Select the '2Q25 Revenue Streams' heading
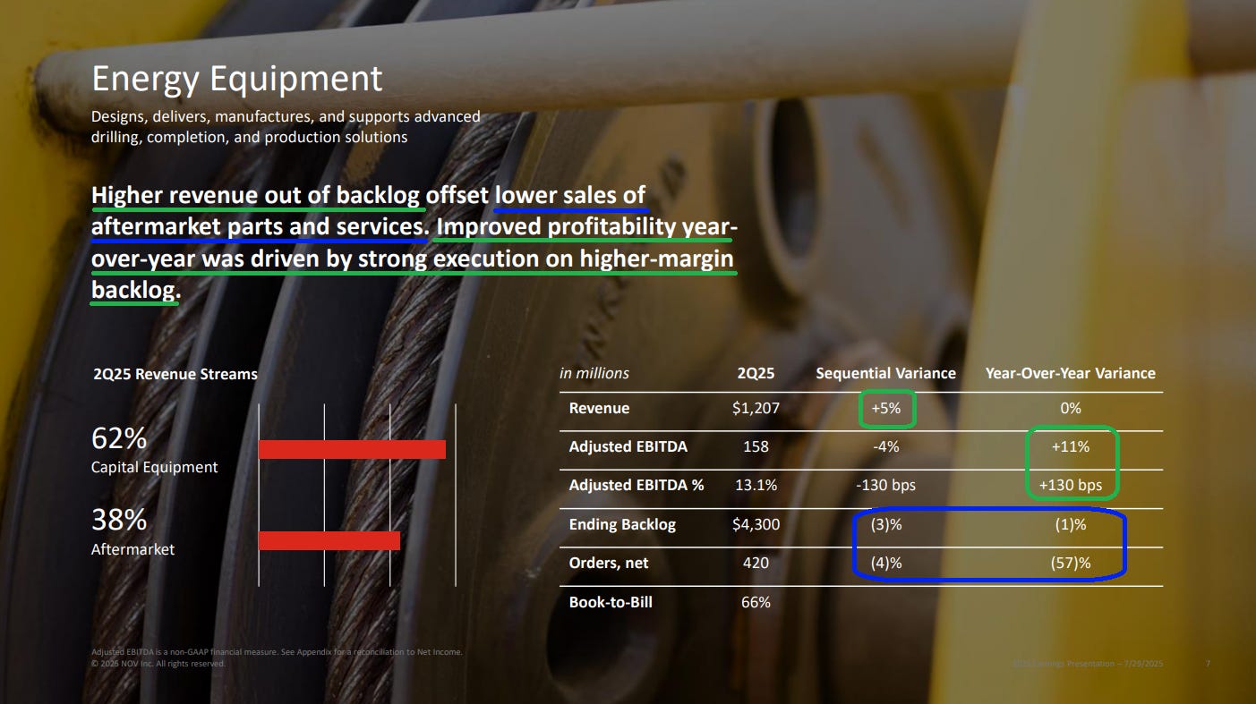The image size is (1256, 704). [x=175, y=375]
